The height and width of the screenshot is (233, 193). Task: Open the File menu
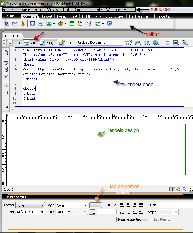tap(5, 10)
